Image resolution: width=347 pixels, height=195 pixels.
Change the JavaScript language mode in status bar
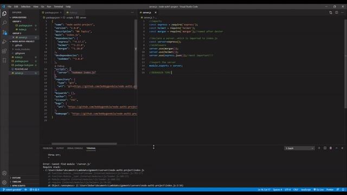point(306,190)
